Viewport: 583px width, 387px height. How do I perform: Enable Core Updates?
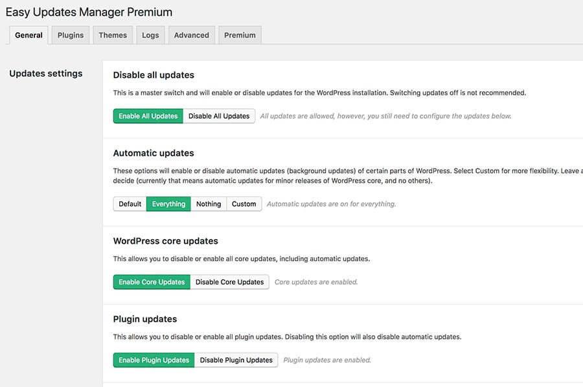151,282
